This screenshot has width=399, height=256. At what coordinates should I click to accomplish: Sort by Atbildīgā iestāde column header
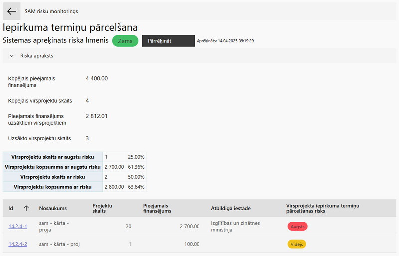(231, 208)
